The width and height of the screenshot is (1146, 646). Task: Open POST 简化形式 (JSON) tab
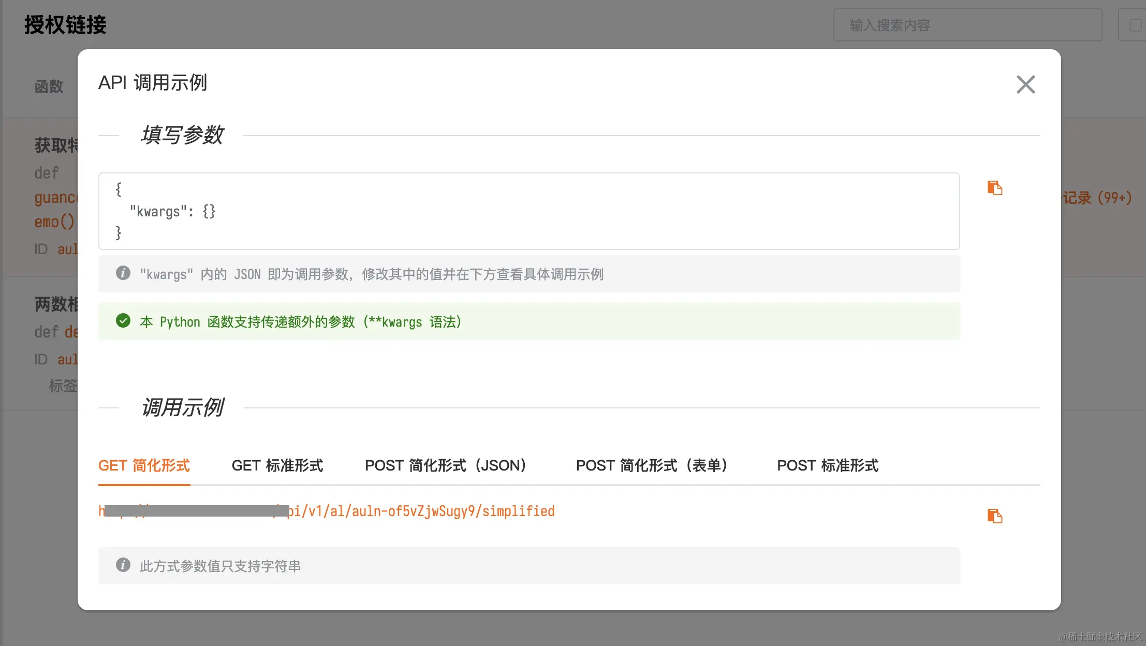click(445, 465)
